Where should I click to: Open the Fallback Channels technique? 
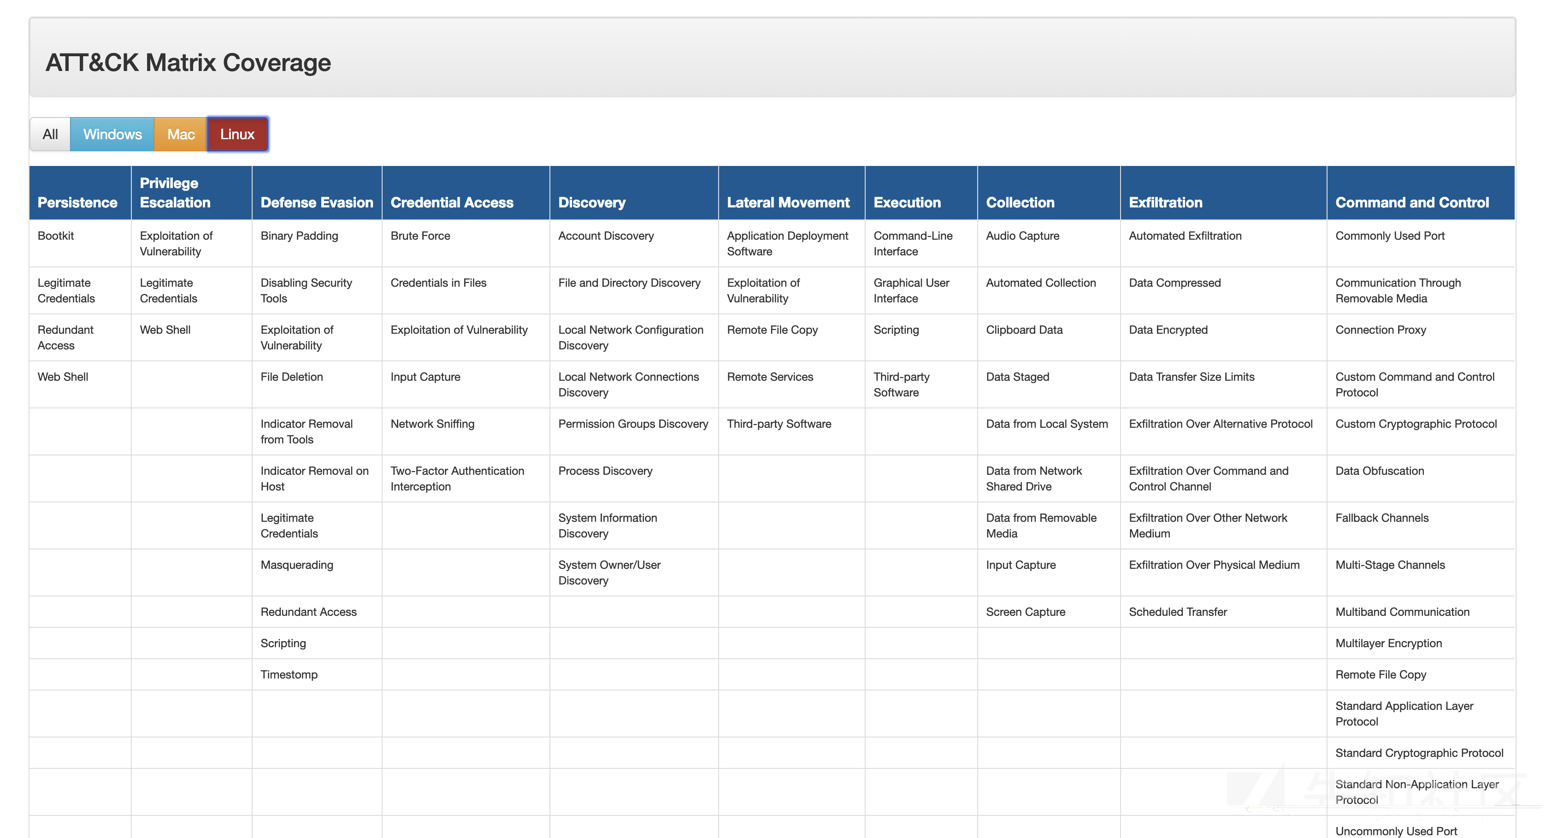click(1381, 518)
